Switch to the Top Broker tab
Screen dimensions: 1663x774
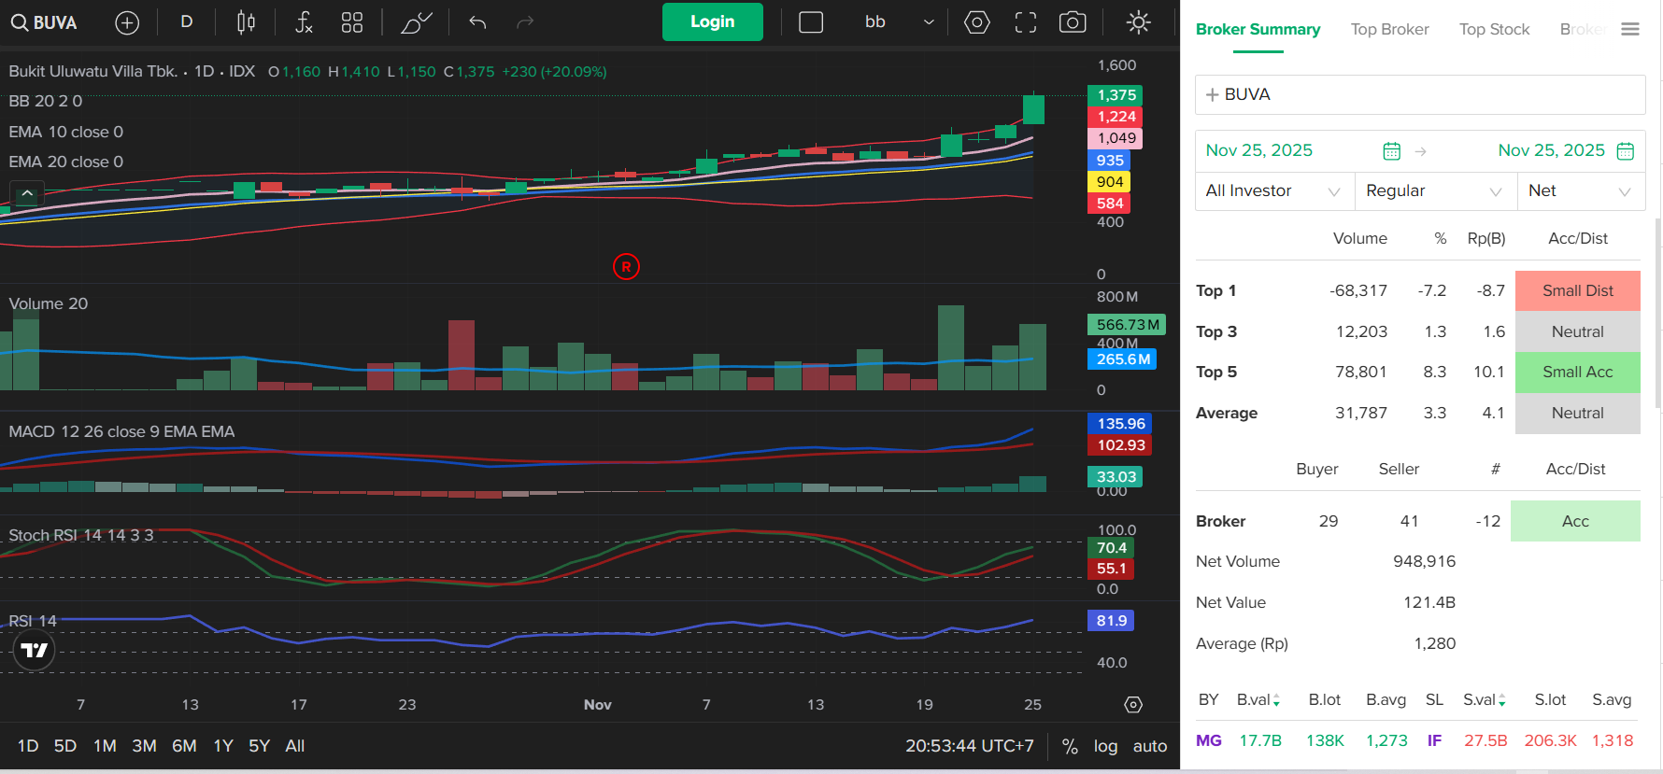point(1389,30)
